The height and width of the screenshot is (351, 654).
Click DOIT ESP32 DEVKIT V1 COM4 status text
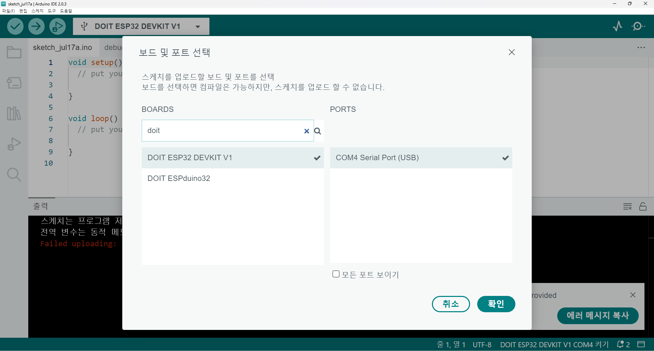point(554,345)
